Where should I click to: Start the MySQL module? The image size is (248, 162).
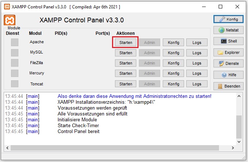click(x=126, y=53)
